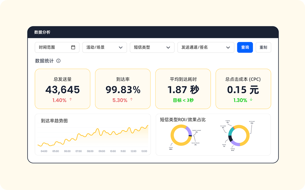Click the 重制 button
Screen dimensions: 305x190
point(263,47)
